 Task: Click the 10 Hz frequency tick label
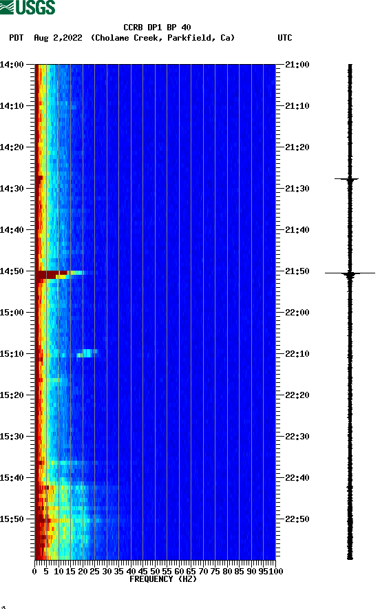click(x=59, y=572)
